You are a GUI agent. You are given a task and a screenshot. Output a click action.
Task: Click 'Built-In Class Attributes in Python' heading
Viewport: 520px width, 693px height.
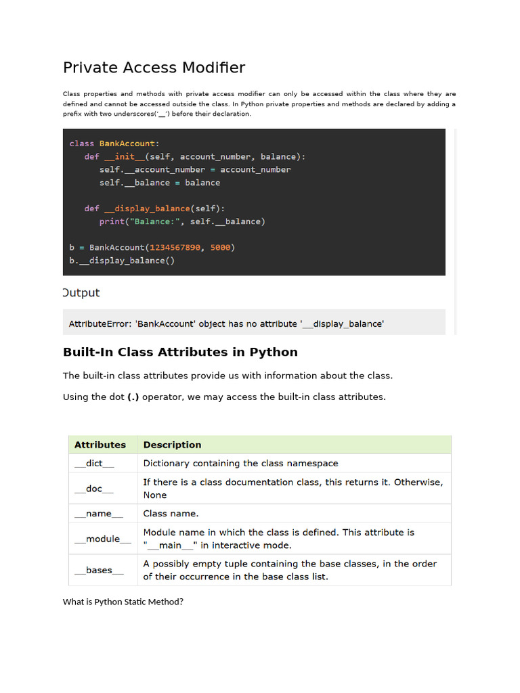(x=180, y=352)
